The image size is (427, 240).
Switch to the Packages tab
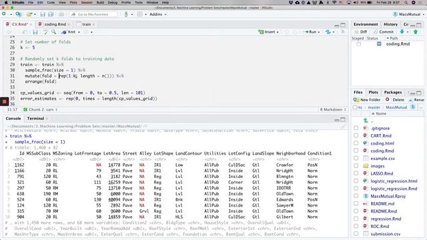pyautogui.click(x=393, y=92)
